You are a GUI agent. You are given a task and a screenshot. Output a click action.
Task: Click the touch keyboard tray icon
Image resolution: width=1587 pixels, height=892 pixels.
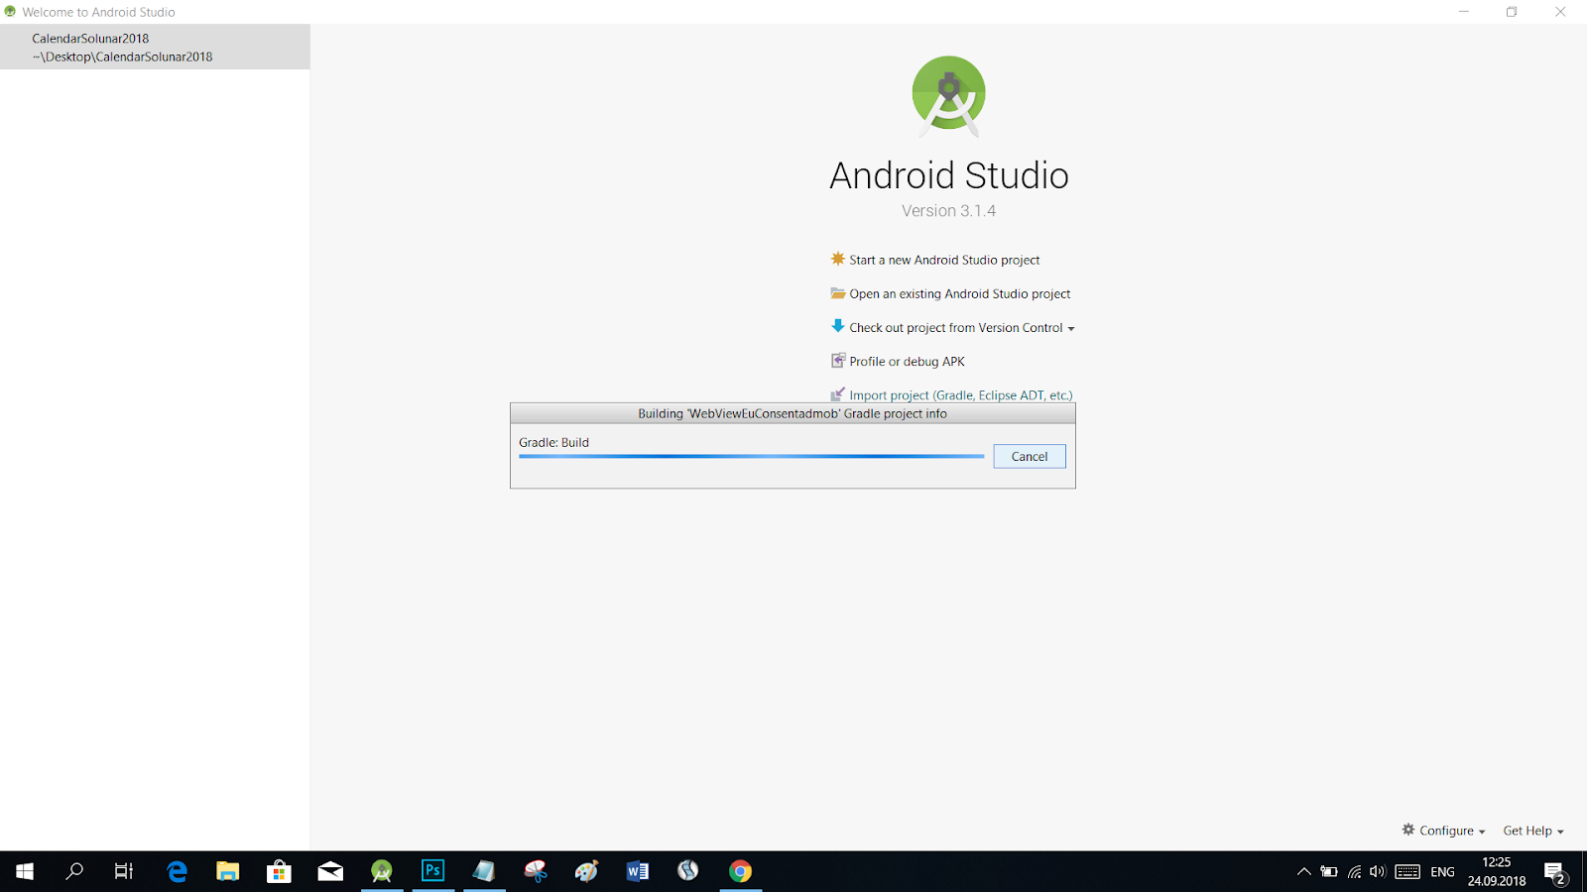pos(1407,872)
